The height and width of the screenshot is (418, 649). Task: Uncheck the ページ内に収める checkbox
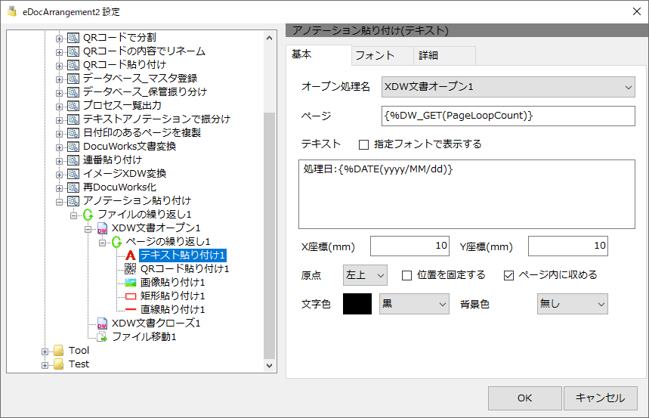(508, 275)
